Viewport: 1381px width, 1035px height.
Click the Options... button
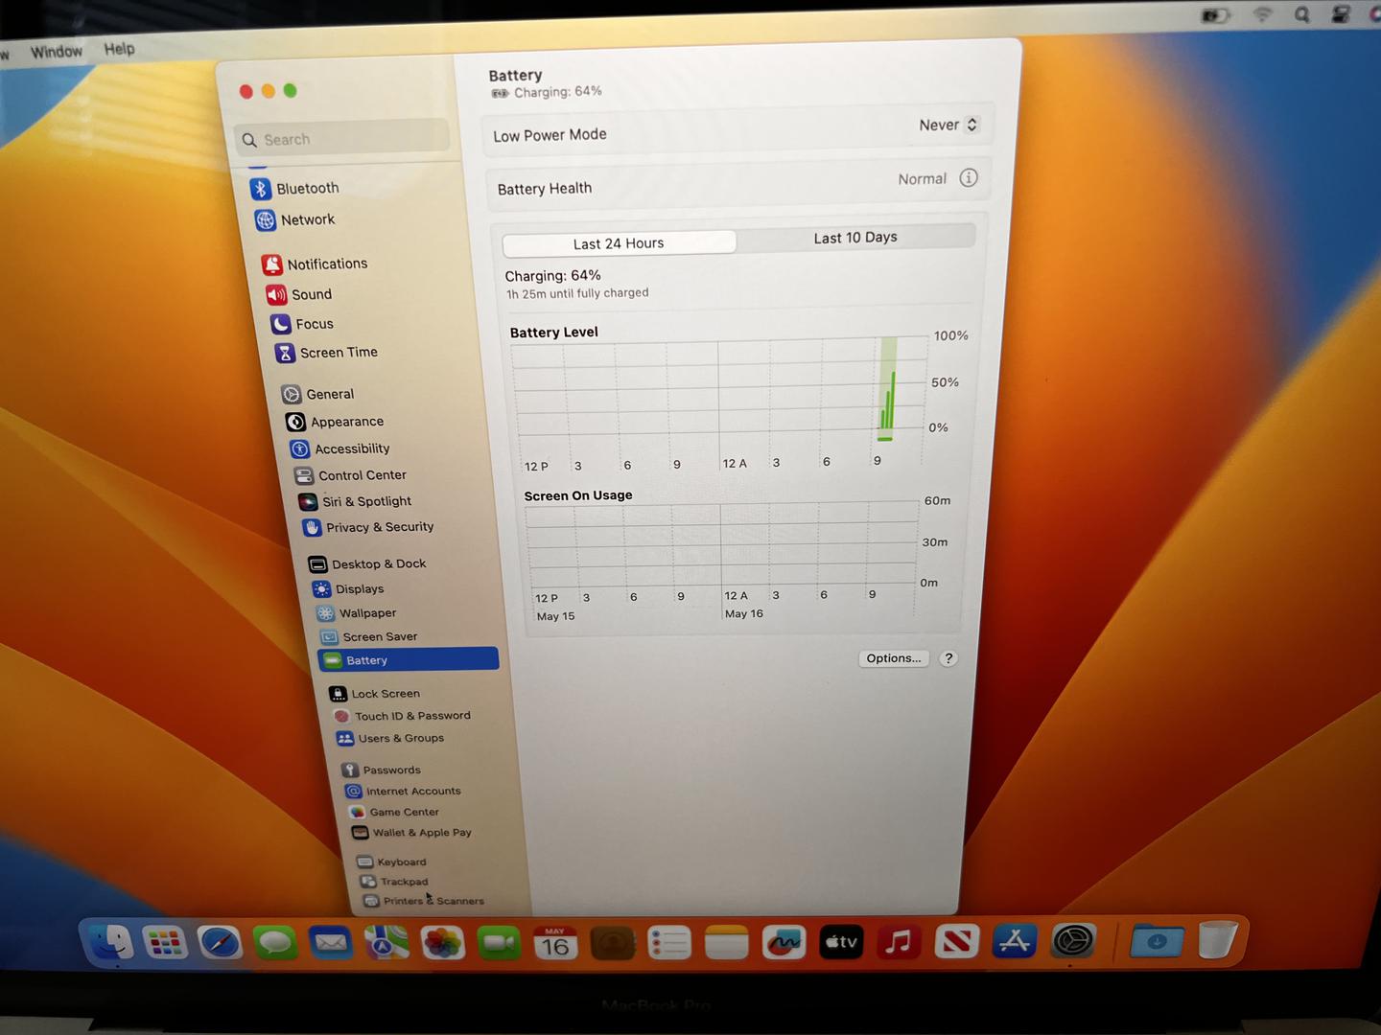(894, 658)
